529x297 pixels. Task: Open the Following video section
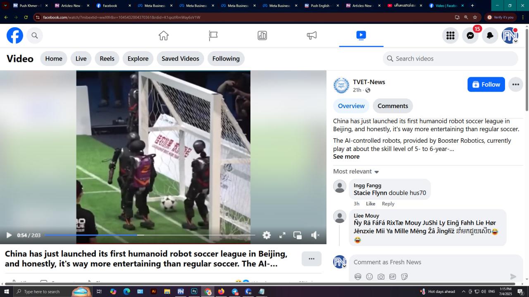click(x=226, y=59)
